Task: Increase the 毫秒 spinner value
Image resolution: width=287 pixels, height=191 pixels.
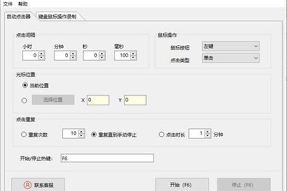Action: click(133, 53)
